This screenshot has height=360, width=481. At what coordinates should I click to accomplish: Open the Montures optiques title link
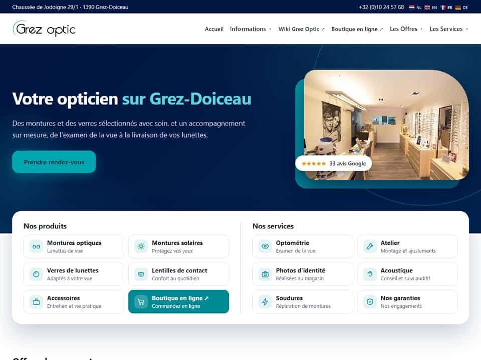pyautogui.click(x=74, y=243)
